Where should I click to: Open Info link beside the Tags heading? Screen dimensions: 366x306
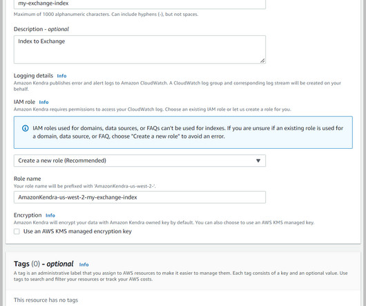click(x=84, y=264)
